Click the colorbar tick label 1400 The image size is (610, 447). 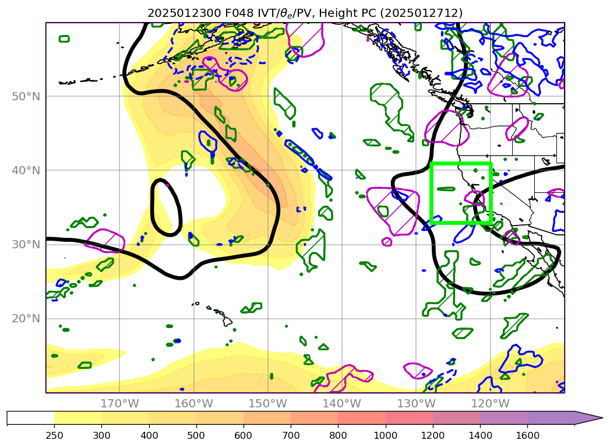click(x=481, y=435)
